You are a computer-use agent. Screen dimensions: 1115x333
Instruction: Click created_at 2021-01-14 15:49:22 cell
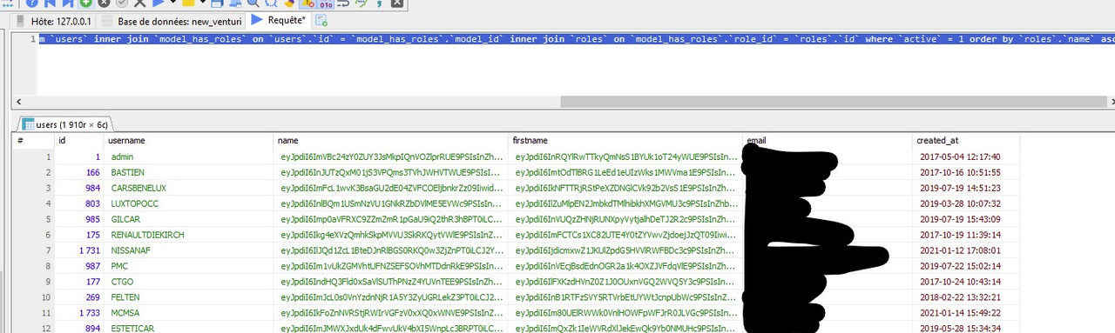(966, 312)
